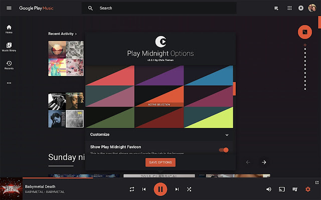Open the play queue icon
The height and width of the screenshot is (200, 321).
(295, 189)
